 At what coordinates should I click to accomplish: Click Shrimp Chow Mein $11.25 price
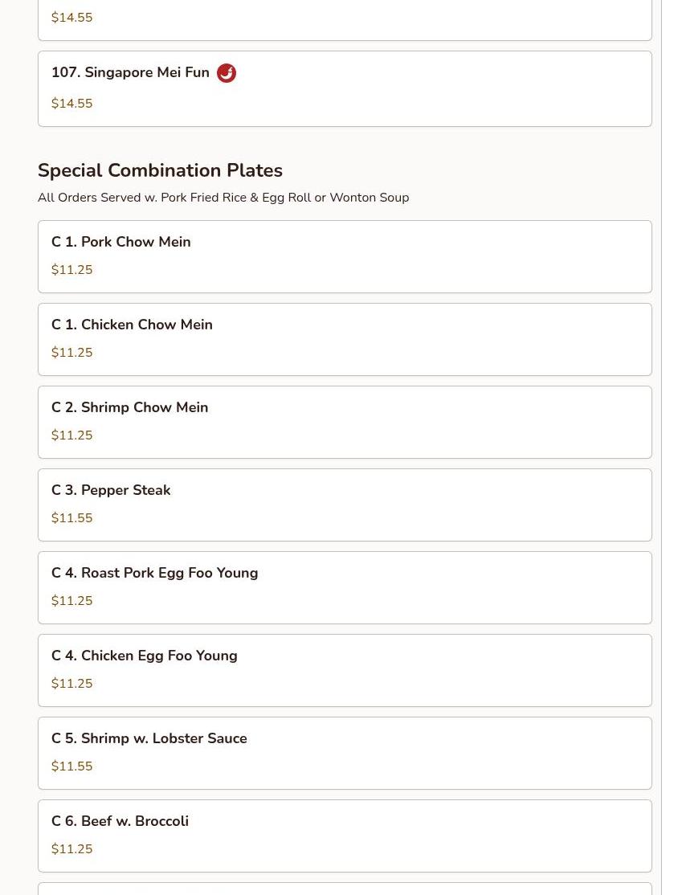click(71, 435)
